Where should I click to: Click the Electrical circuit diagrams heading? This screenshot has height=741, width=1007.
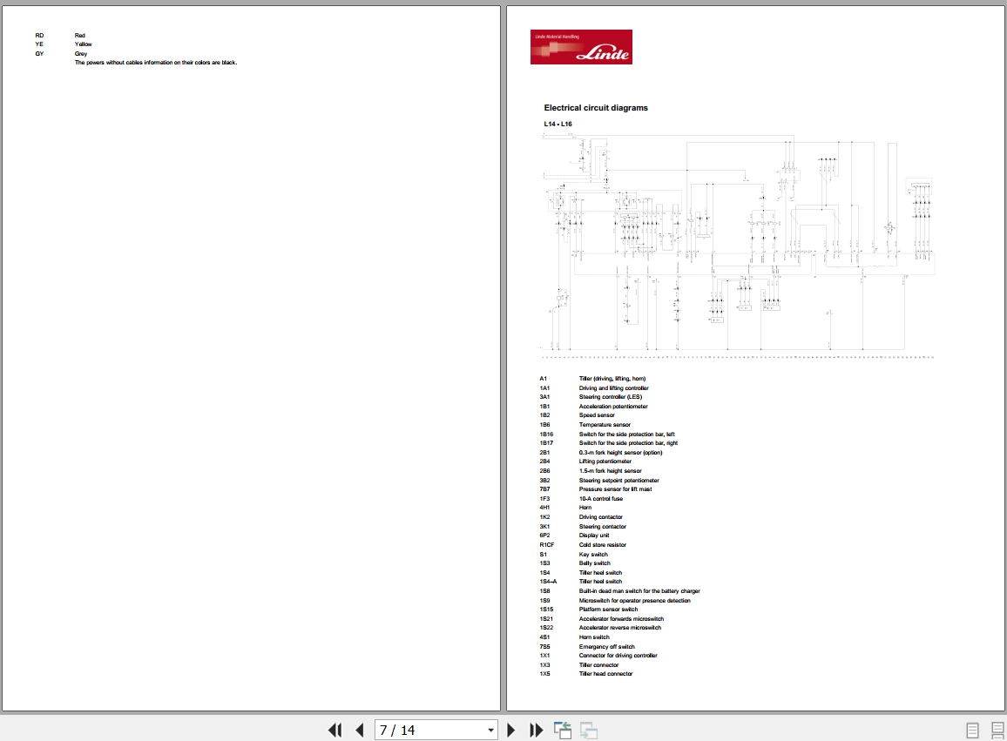point(596,108)
